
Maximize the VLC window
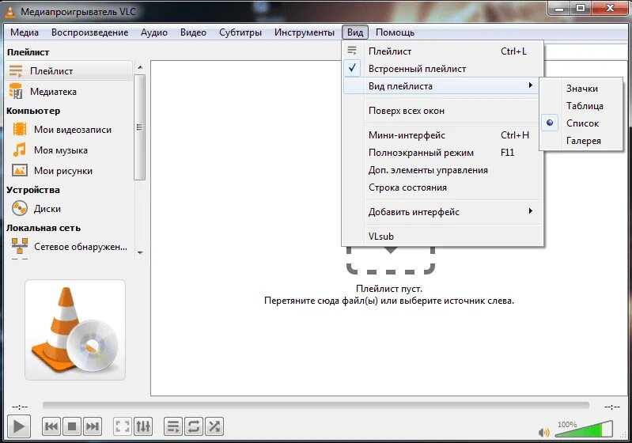[x=581, y=8]
